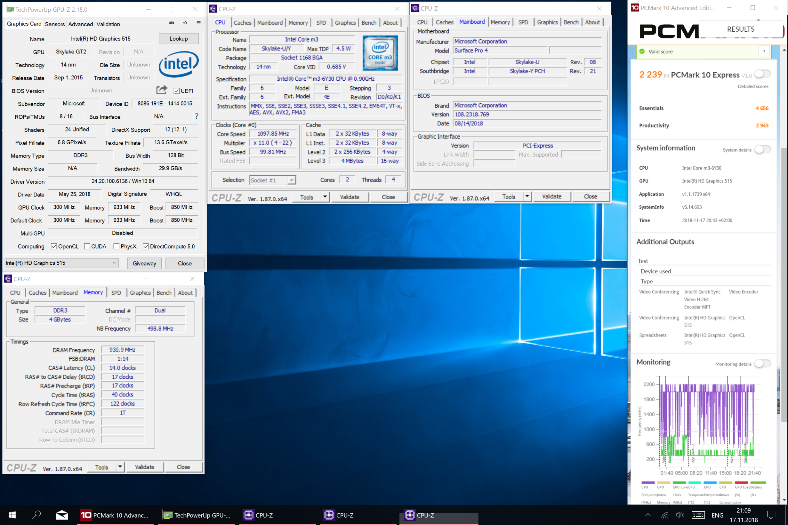Open the Mail app on taskbar

click(x=62, y=515)
